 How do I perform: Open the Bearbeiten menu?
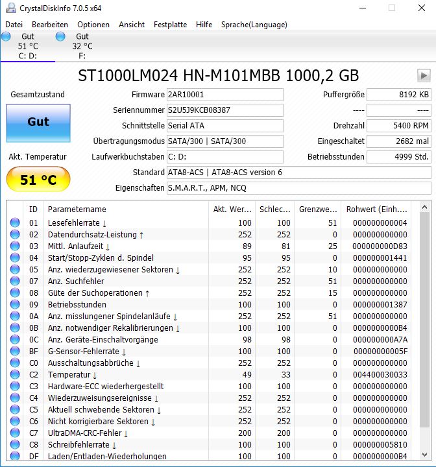tap(50, 25)
